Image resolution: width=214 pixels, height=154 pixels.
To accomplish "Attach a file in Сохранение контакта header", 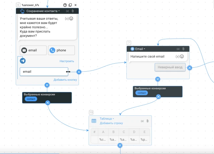I will coord(73,11).
